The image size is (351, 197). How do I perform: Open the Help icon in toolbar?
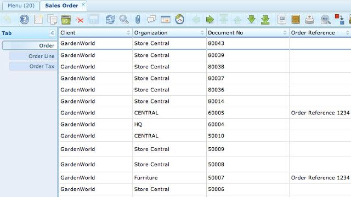(x=24, y=20)
